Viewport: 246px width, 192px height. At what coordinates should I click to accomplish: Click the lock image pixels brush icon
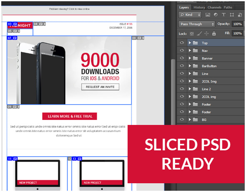coord(199,33)
